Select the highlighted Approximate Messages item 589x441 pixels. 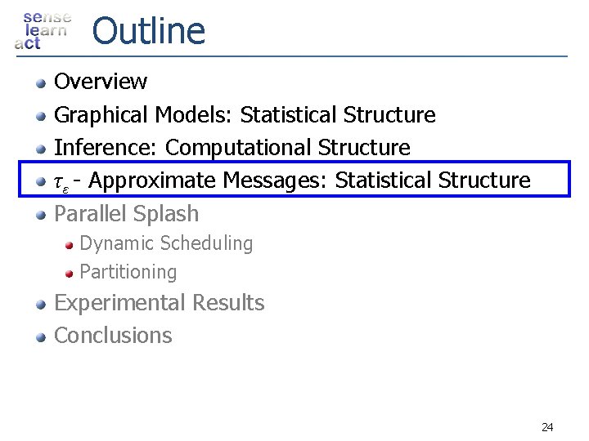pos(292,180)
